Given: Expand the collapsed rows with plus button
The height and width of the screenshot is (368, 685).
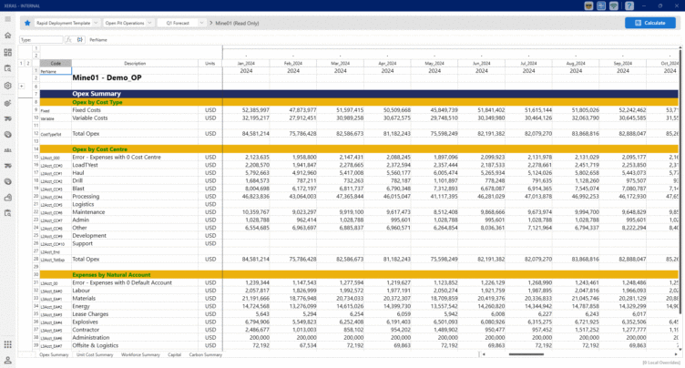Looking at the screenshot, I should click(x=22, y=87).
